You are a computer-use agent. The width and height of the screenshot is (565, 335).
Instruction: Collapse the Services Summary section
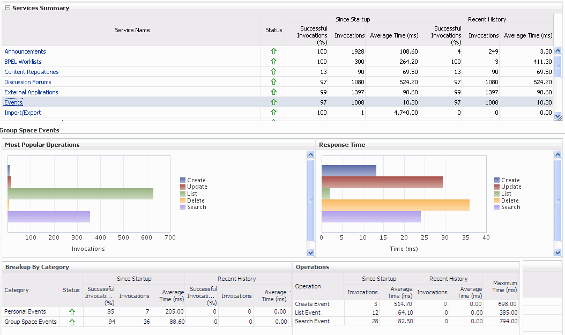8,8
